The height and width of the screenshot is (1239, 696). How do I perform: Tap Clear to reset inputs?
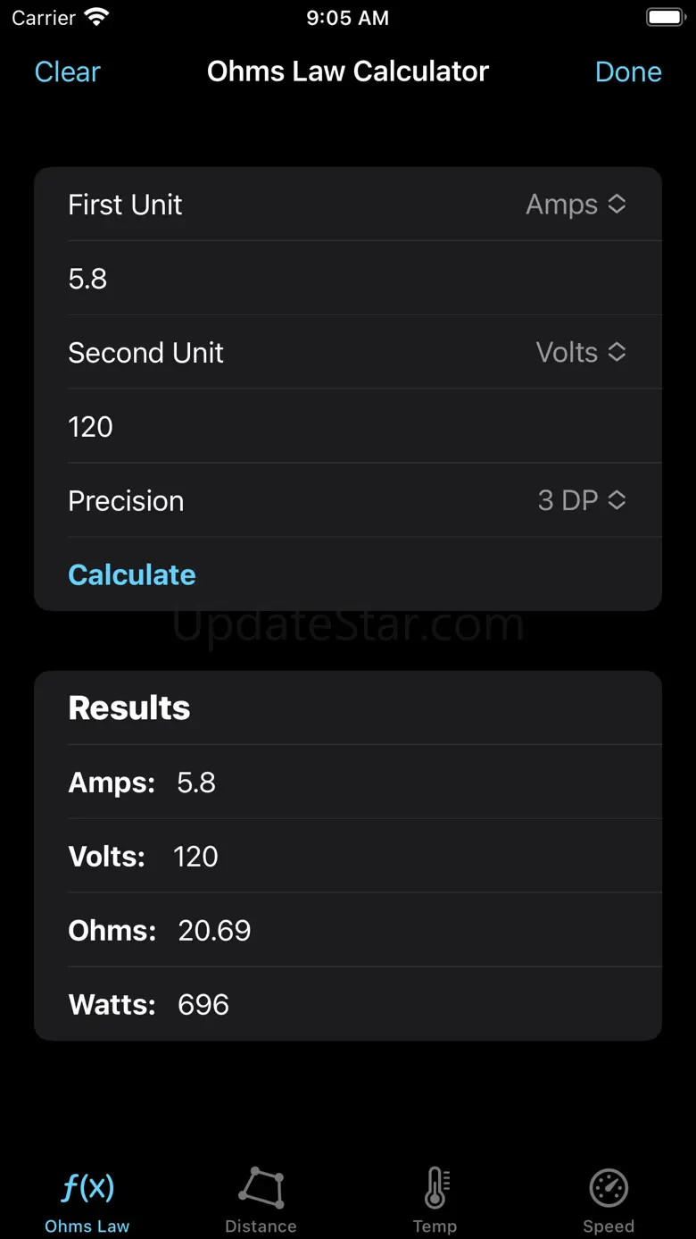tap(68, 72)
